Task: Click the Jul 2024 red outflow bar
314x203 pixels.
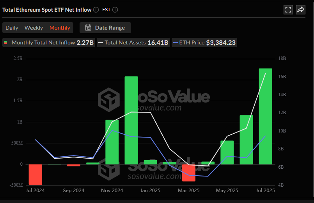Action: pos(35,175)
